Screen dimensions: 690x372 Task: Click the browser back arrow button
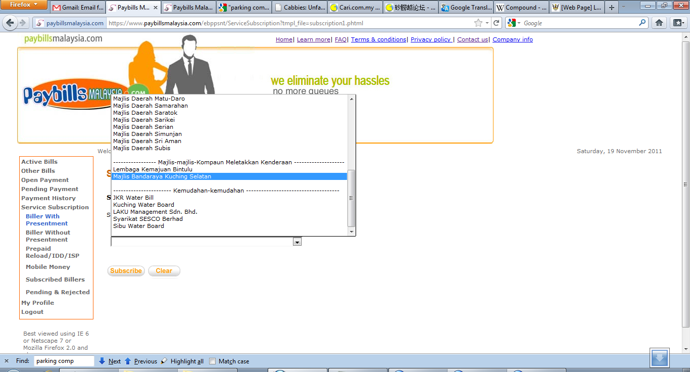click(10, 23)
